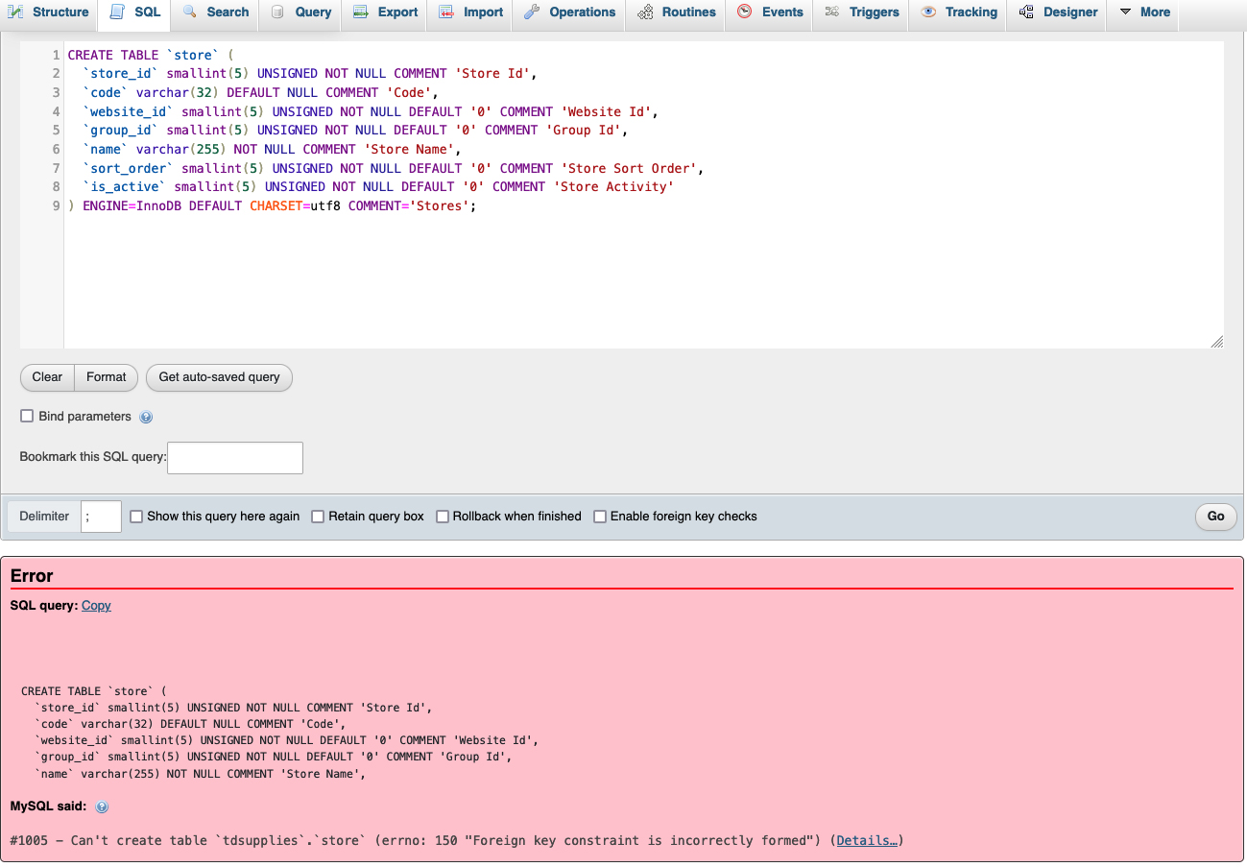
Task: Click the Triggers icon in the navigation bar
Action: [834, 12]
